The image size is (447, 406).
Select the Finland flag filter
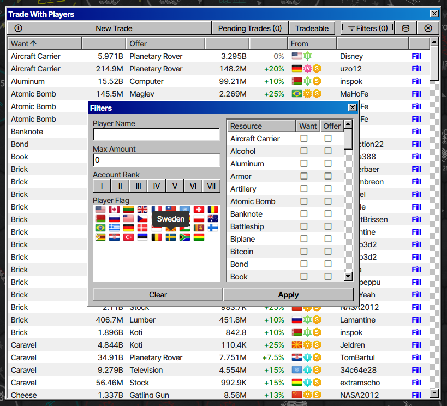(x=213, y=228)
